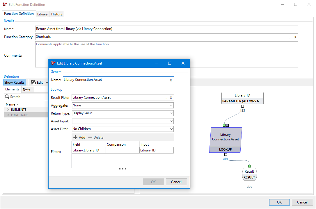Expand the FUNCTIONS tree node
Image resolution: width=316 pixels, height=209 pixels.
pyautogui.click(x=8, y=115)
